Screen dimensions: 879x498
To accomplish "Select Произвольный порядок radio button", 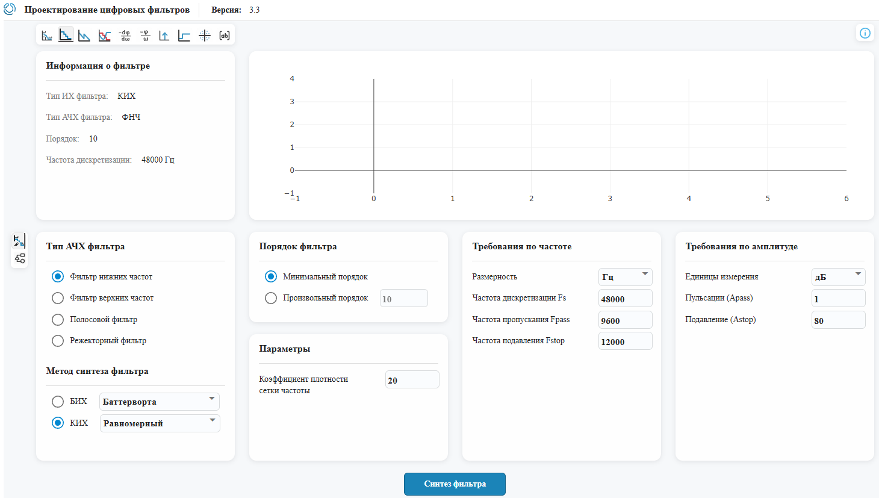I will pos(271,298).
